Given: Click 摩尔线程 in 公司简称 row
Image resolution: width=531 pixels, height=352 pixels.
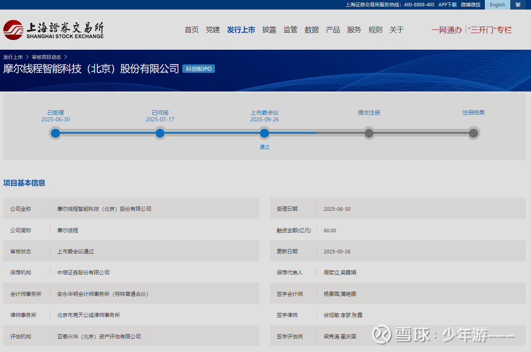Looking at the screenshot, I should [68, 230].
